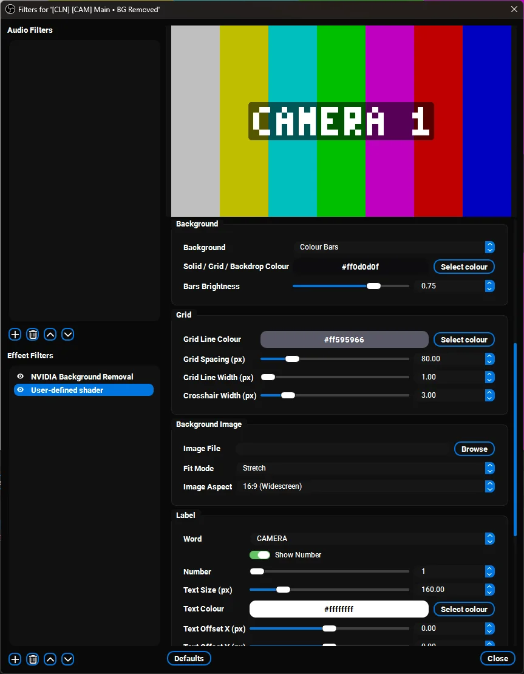
Task: Browse for a background Image File
Action: point(474,449)
